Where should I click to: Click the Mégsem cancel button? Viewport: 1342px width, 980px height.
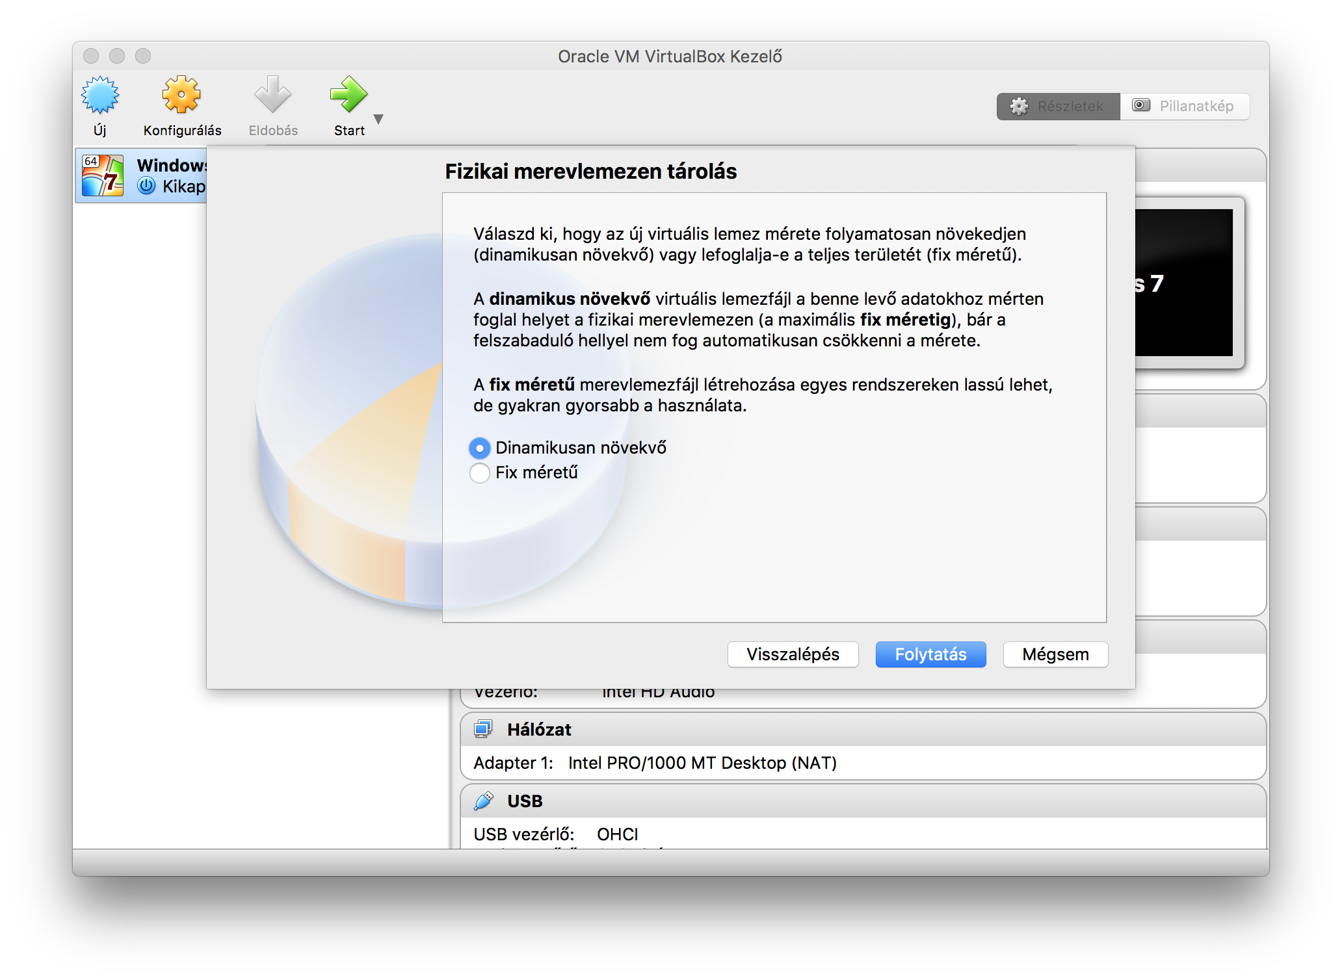pyautogui.click(x=1055, y=654)
